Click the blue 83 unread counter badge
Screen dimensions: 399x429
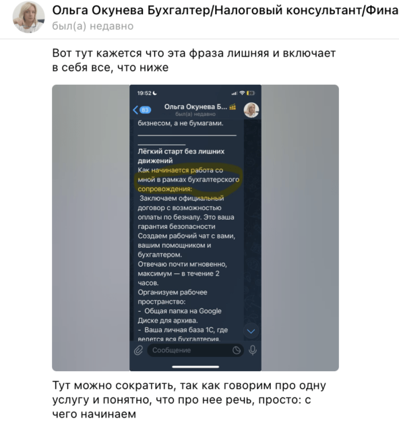tap(145, 110)
